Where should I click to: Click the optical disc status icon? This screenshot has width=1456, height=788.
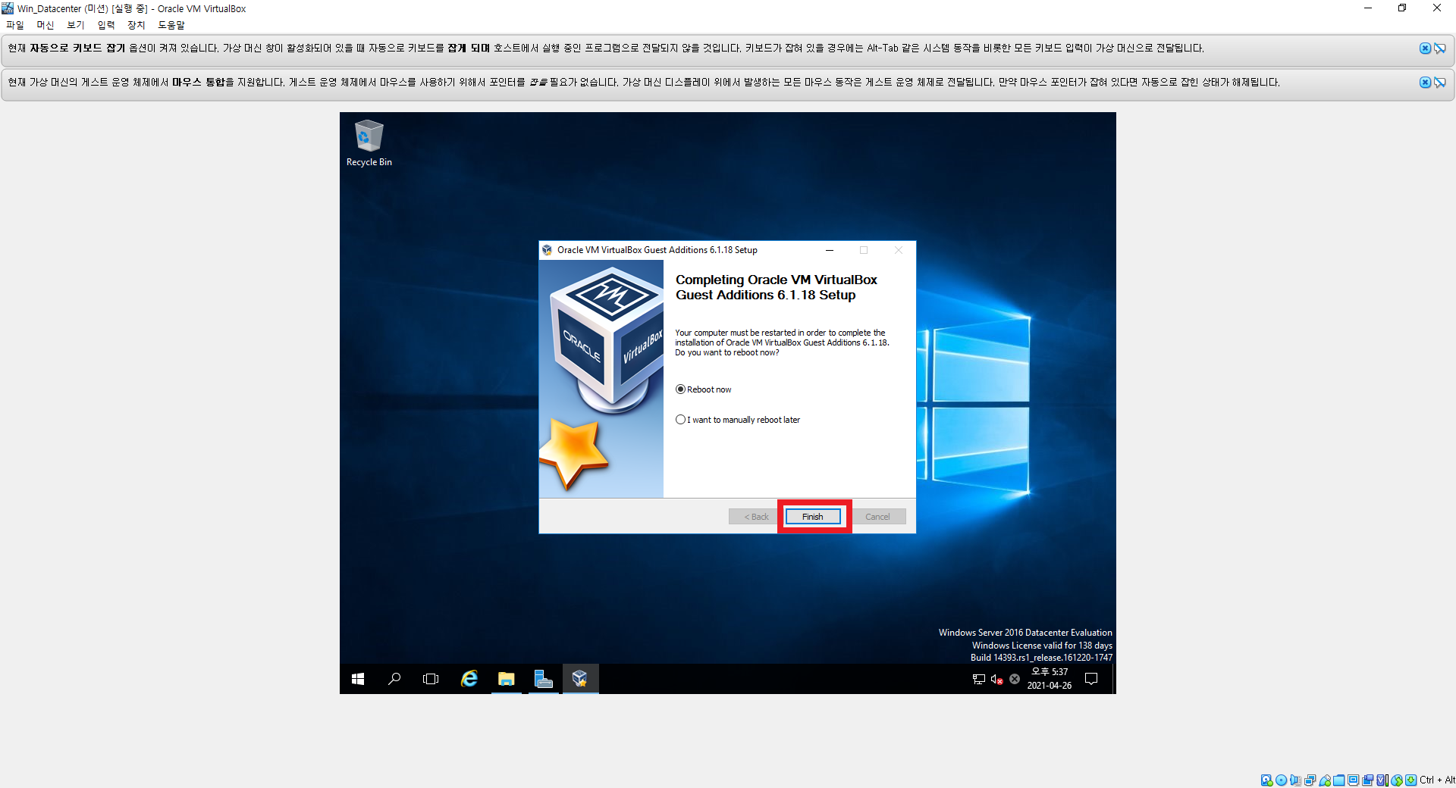click(1281, 780)
